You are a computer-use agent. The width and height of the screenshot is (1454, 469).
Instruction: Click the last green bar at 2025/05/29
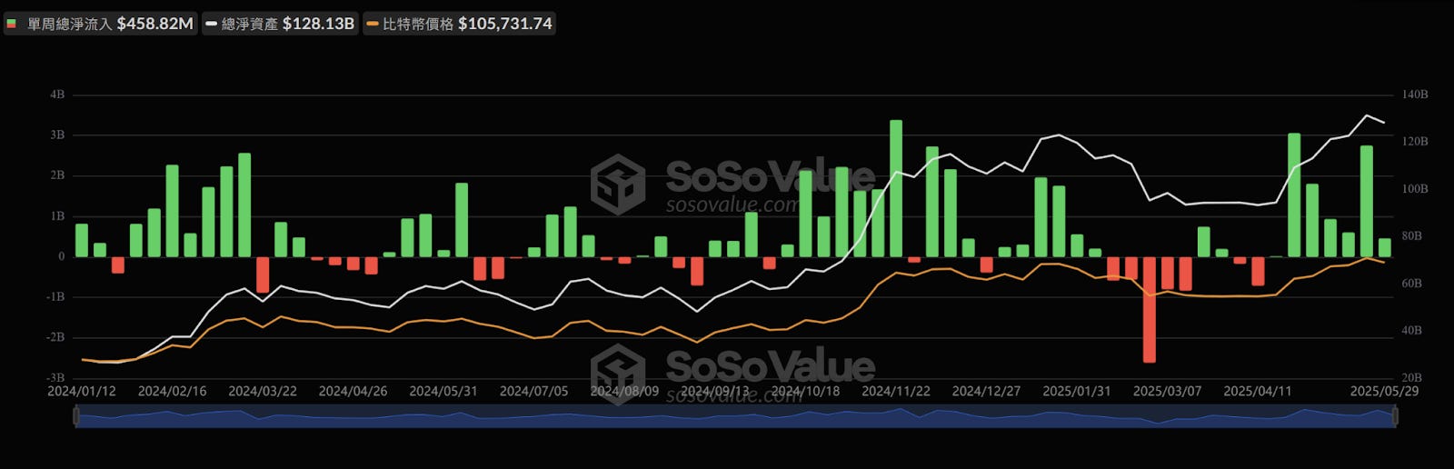(1385, 247)
